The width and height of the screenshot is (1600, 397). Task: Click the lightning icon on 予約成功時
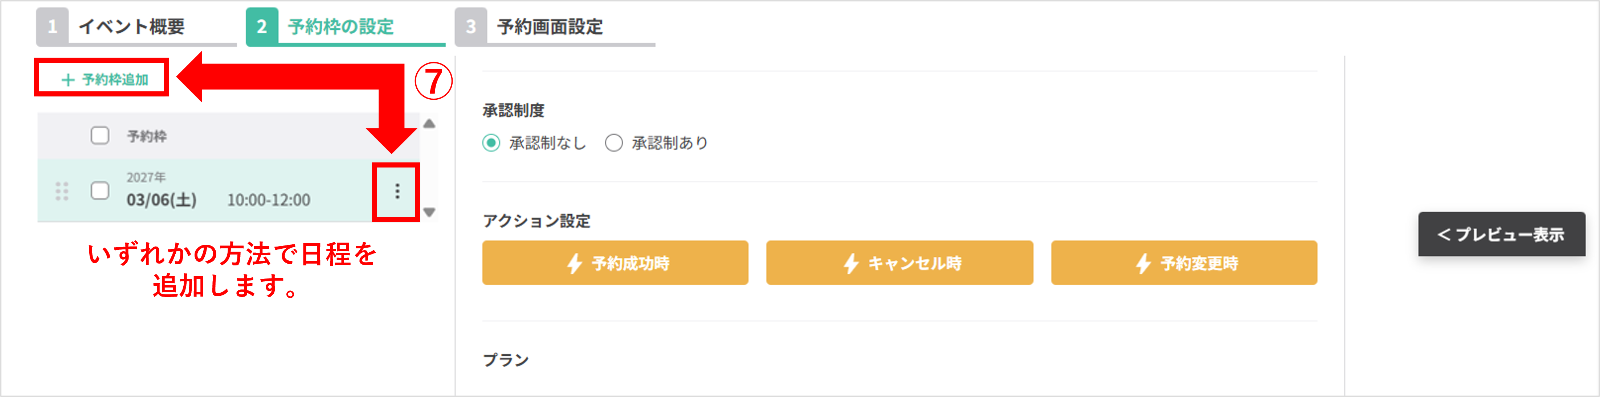pyautogui.click(x=575, y=263)
